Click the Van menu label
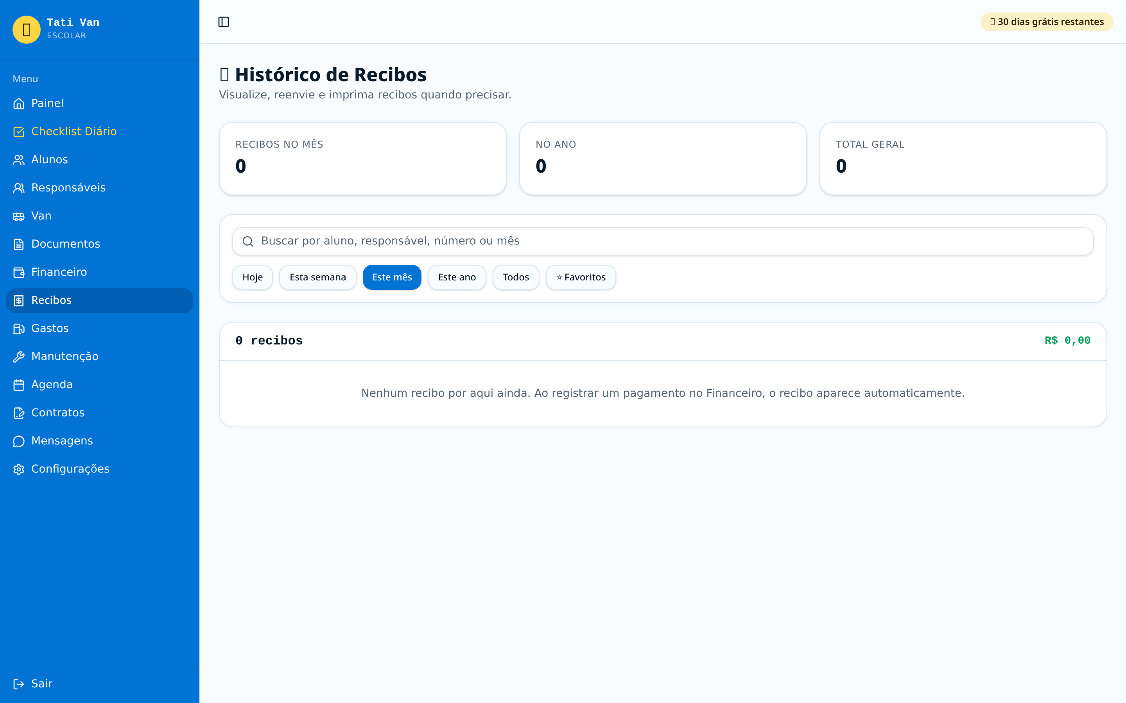The width and height of the screenshot is (1126, 703). click(41, 216)
